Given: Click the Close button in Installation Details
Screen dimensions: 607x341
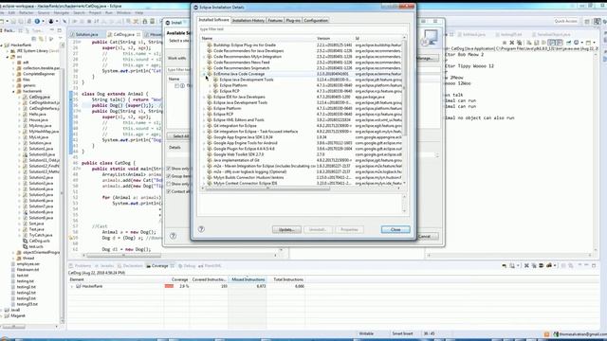Looking at the screenshot, I should tap(395, 229).
